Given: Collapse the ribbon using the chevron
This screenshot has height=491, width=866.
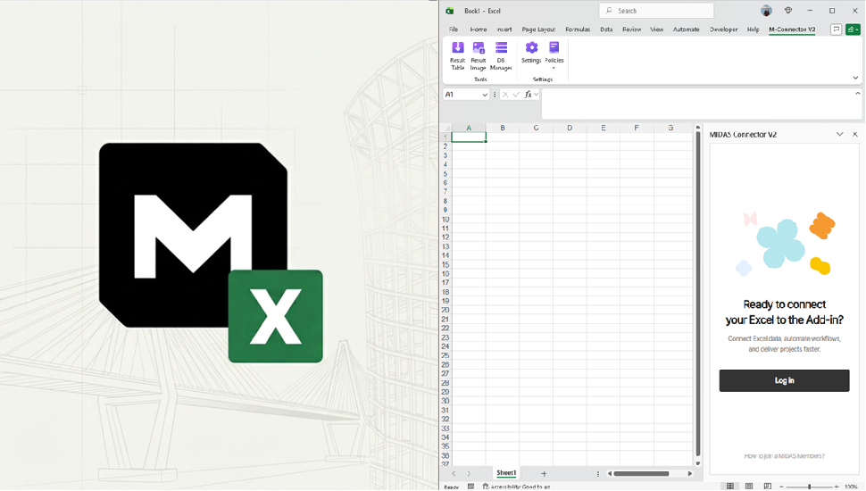Looking at the screenshot, I should coord(855,78).
